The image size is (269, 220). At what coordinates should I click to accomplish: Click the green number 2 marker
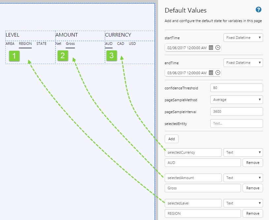point(63,56)
